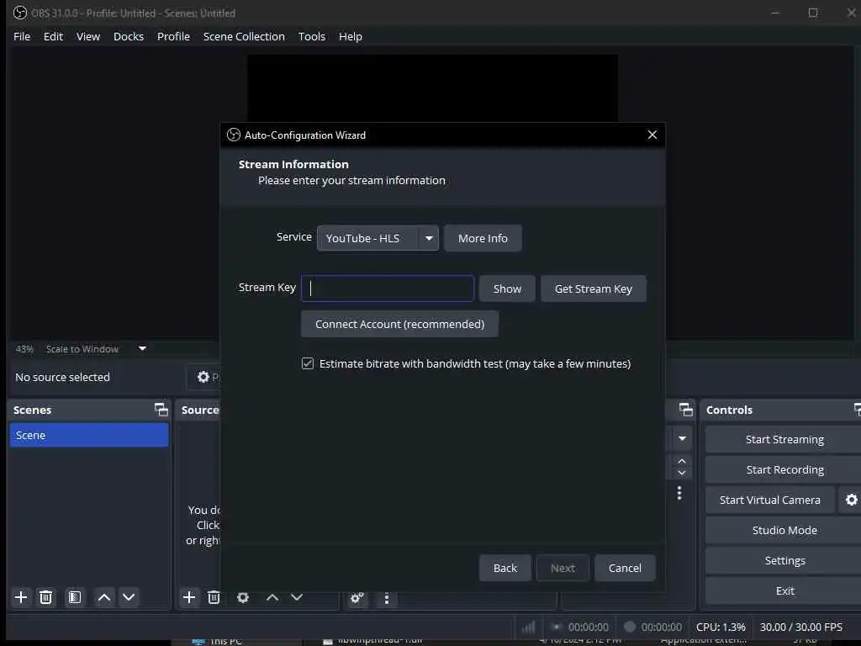Open audio mixer three-dot menu at bottom
861x646 pixels.
click(x=387, y=598)
